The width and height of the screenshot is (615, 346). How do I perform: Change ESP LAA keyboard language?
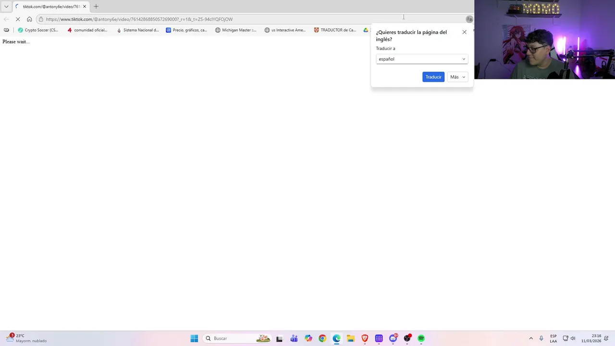pos(553,338)
